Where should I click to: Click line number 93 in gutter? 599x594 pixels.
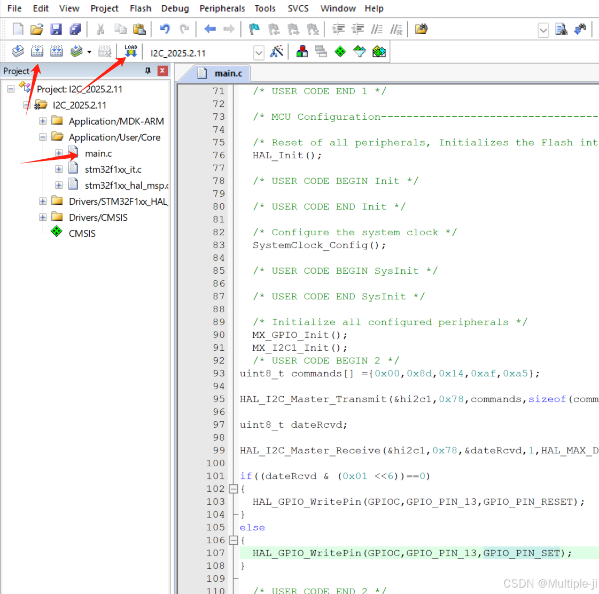[219, 373]
